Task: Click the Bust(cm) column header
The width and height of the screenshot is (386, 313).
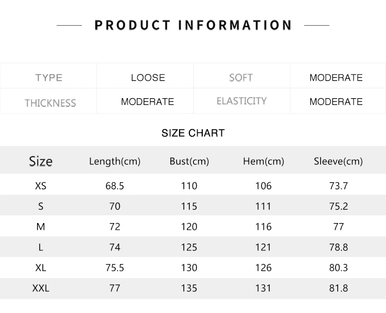Action: [189, 161]
